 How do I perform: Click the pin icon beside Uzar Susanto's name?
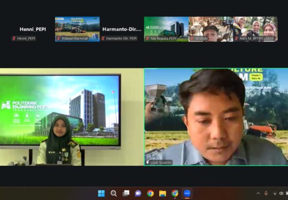pos(147,162)
